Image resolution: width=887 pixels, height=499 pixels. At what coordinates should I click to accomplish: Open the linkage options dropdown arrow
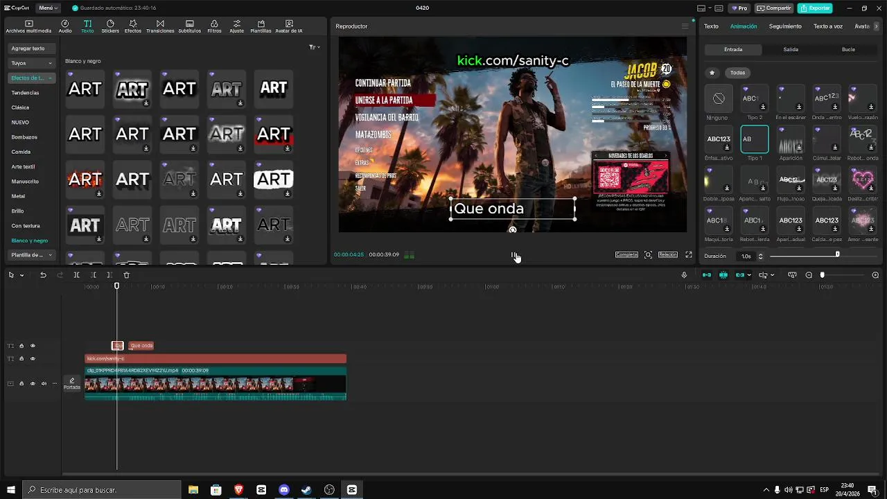point(748,275)
